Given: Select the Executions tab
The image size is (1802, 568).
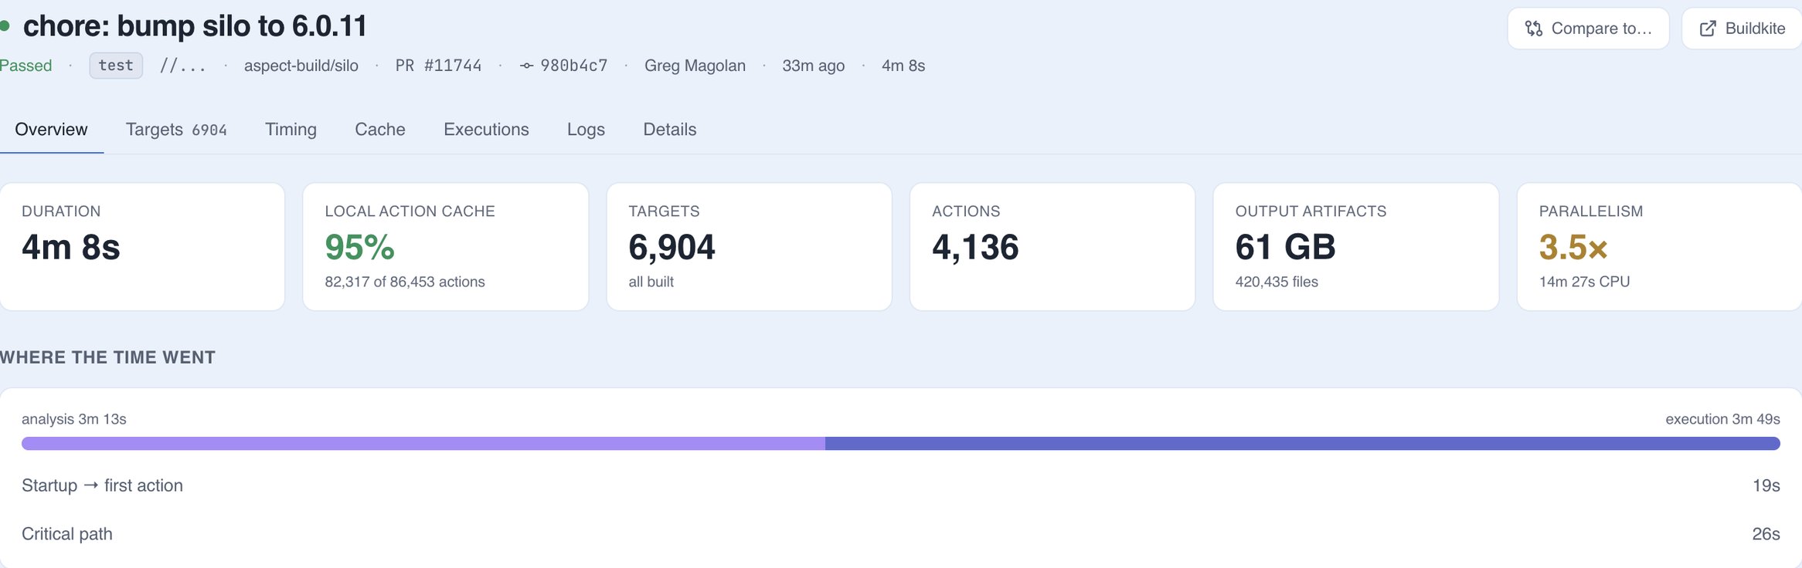Looking at the screenshot, I should click(x=486, y=130).
